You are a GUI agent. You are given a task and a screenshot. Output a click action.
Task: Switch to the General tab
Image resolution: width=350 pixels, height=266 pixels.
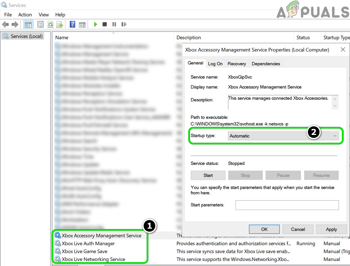click(x=195, y=63)
